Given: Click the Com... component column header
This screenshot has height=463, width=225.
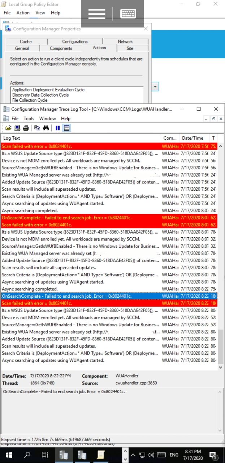Looking at the screenshot, I should click(x=170, y=138).
